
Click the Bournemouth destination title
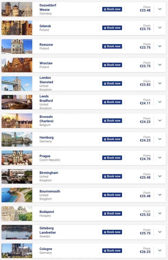50,191
